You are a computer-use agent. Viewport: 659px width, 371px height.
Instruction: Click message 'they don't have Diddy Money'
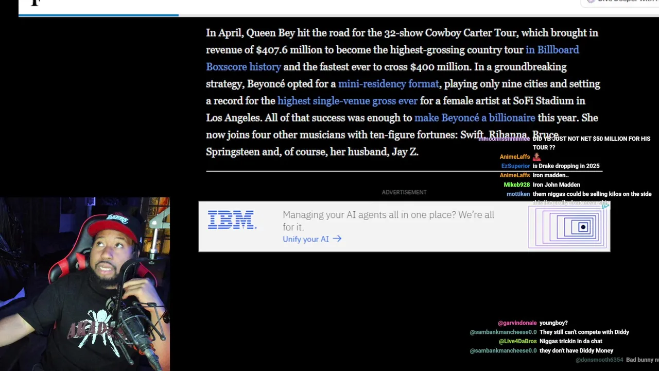point(576,350)
